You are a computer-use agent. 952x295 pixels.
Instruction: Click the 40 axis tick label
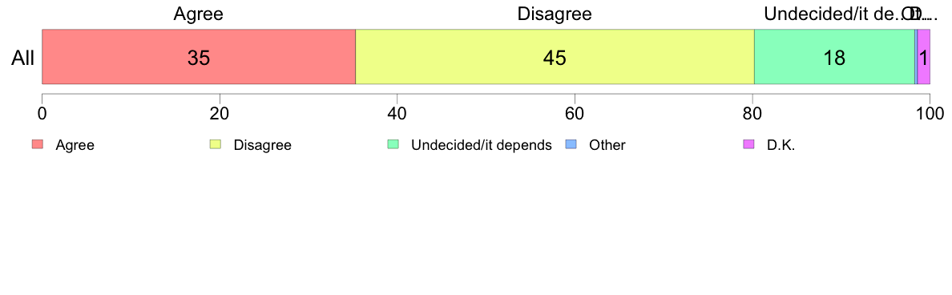(x=397, y=112)
